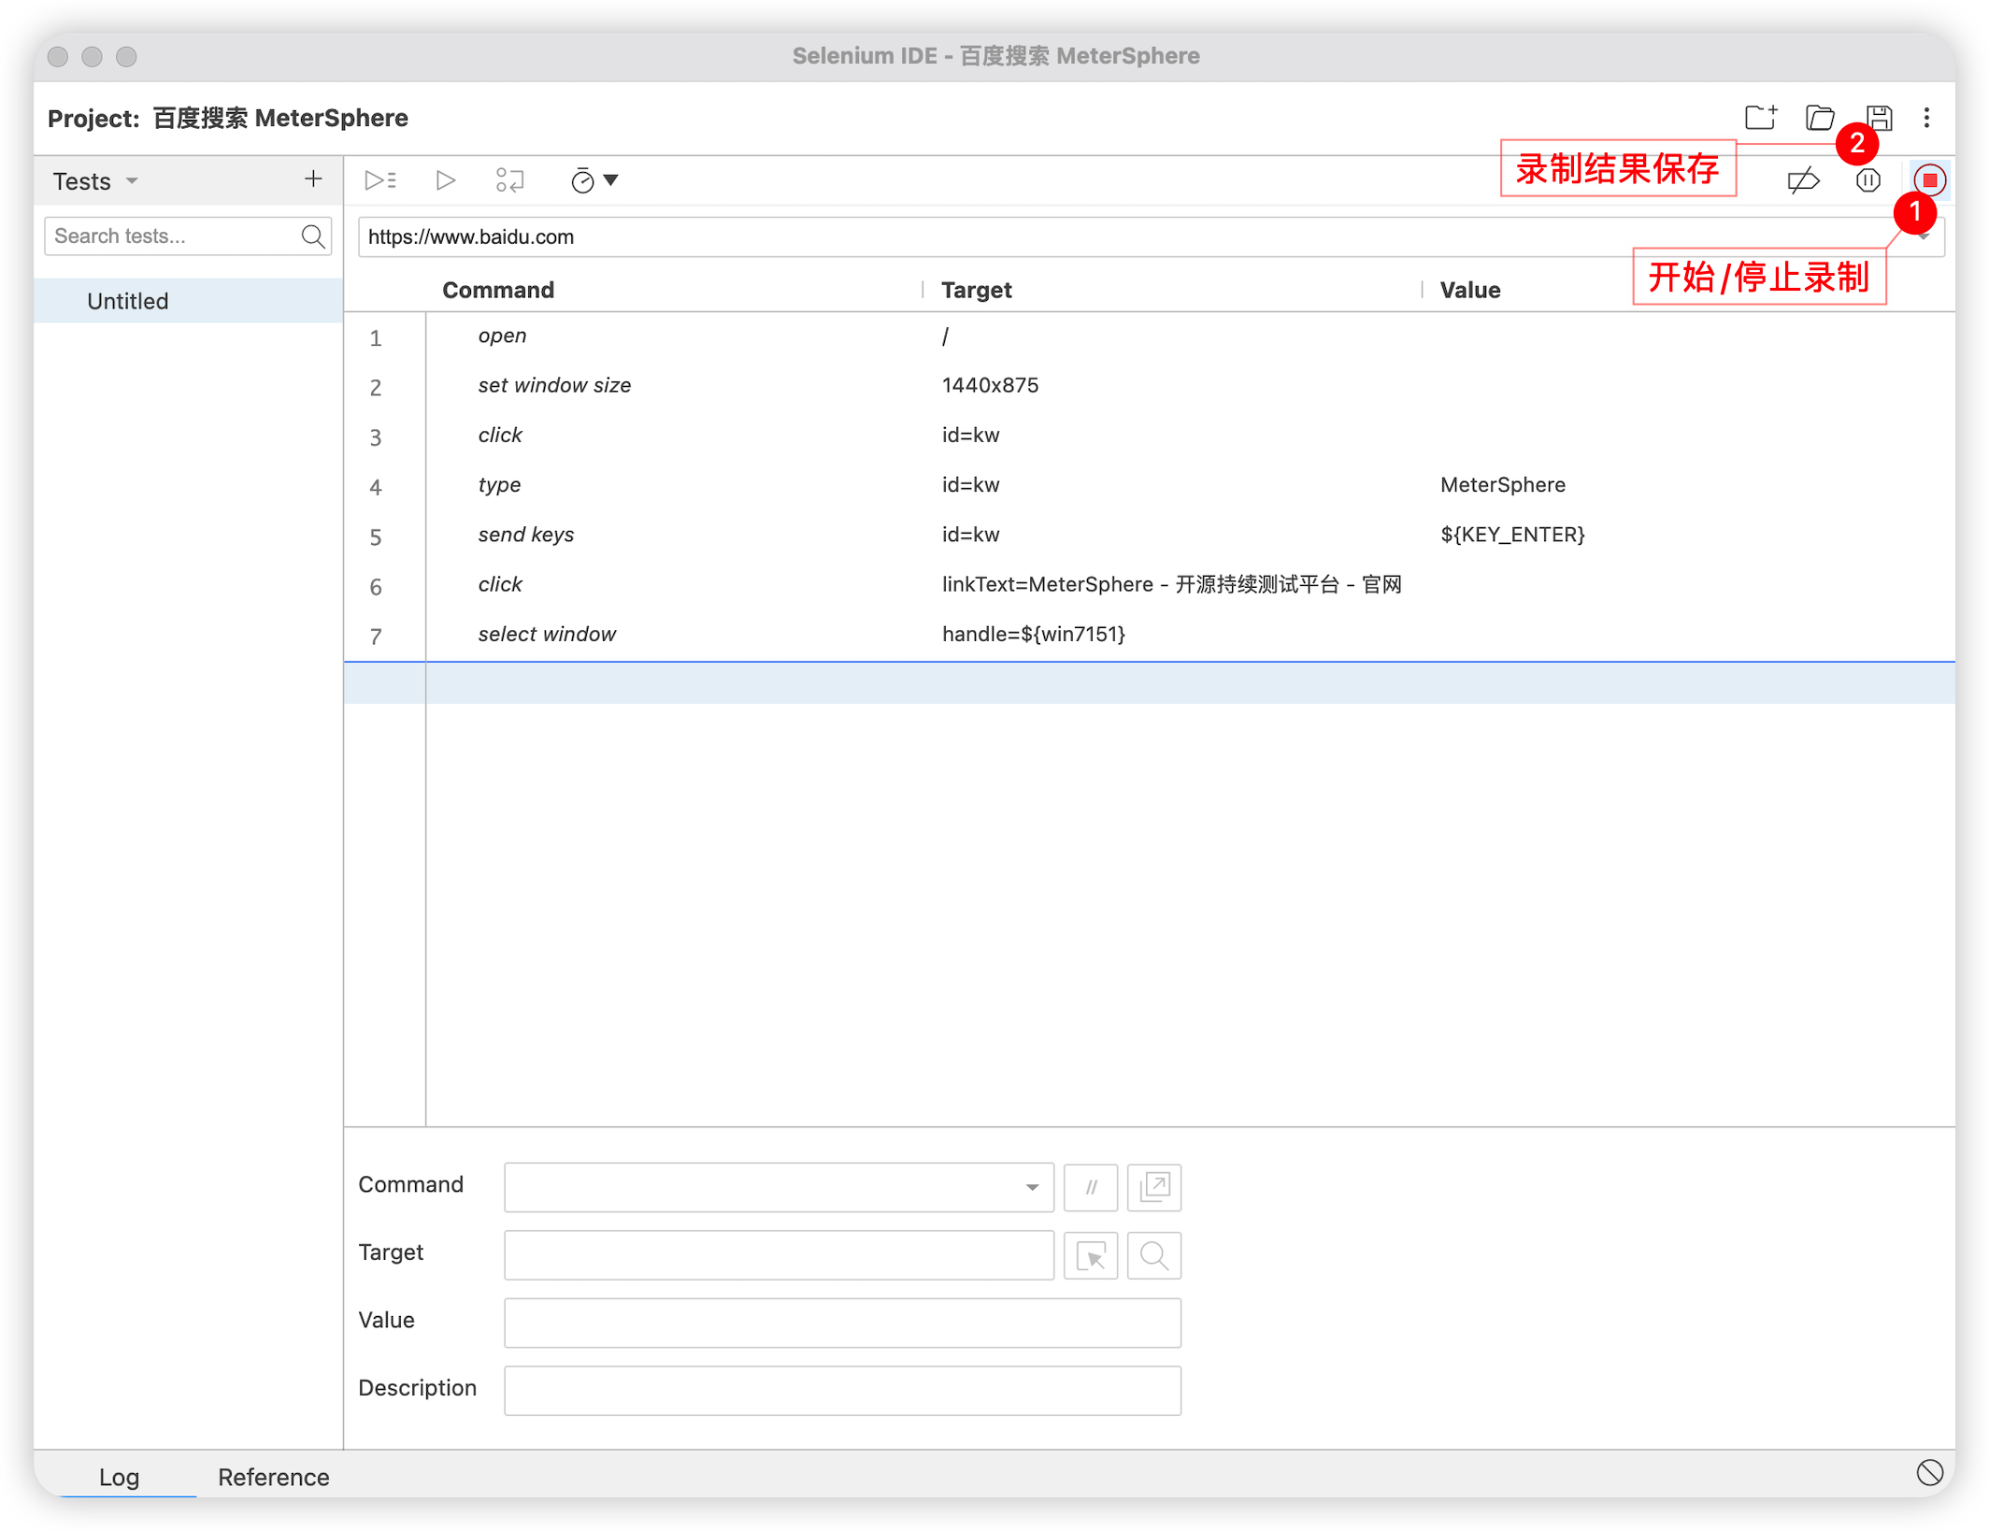Click search tests magnifier icon
The image size is (1989, 1531).
313,236
